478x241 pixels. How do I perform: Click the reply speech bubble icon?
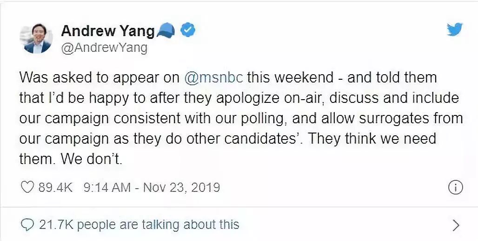point(28,225)
